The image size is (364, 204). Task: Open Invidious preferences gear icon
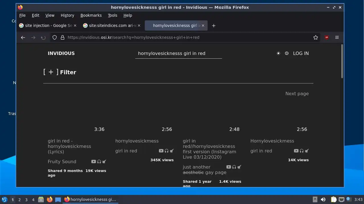pos(287,53)
